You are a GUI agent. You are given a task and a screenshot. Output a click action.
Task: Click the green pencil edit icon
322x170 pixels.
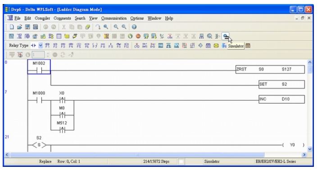[x=43, y=36]
